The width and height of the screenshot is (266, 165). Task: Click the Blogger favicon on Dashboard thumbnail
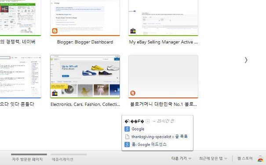[55, 31]
